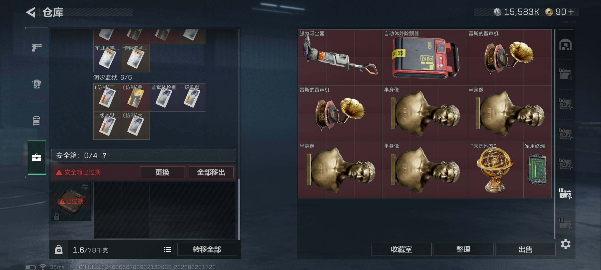Click the question mark next to 安全箱
This screenshot has width=601, height=270.
pos(104,155)
